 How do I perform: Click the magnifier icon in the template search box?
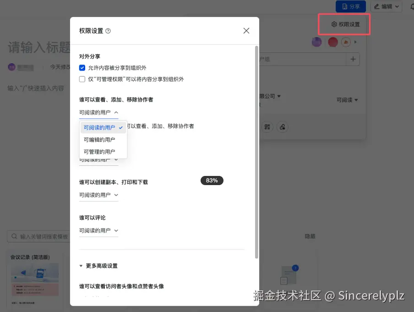point(14,236)
